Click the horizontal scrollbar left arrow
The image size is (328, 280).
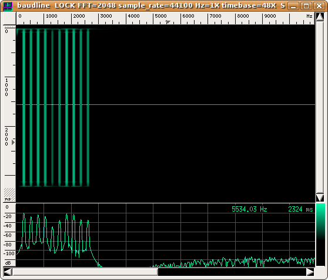(x=8, y=272)
